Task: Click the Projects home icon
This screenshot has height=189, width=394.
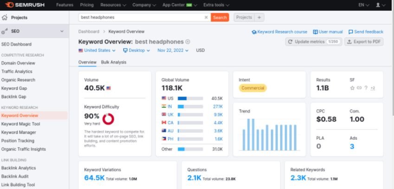Action: [x=5, y=18]
